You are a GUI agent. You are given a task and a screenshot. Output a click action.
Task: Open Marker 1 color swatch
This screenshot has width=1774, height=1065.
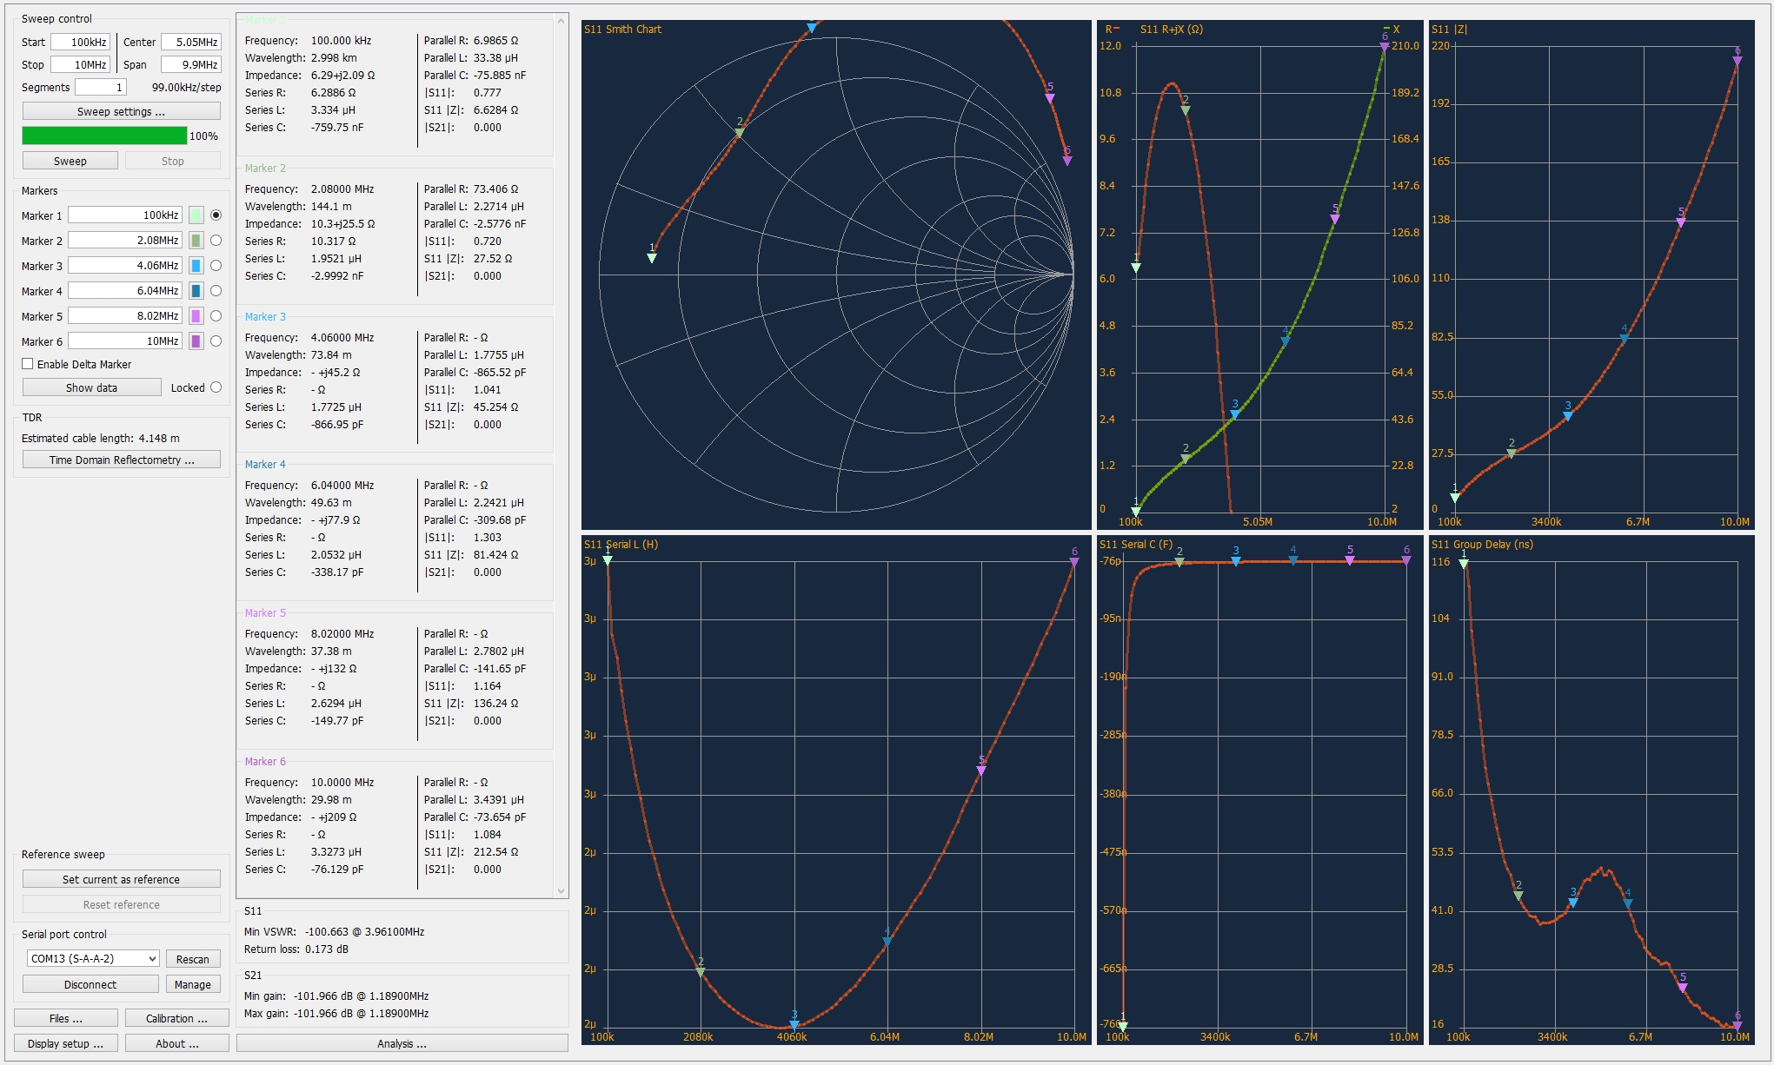[x=196, y=215]
